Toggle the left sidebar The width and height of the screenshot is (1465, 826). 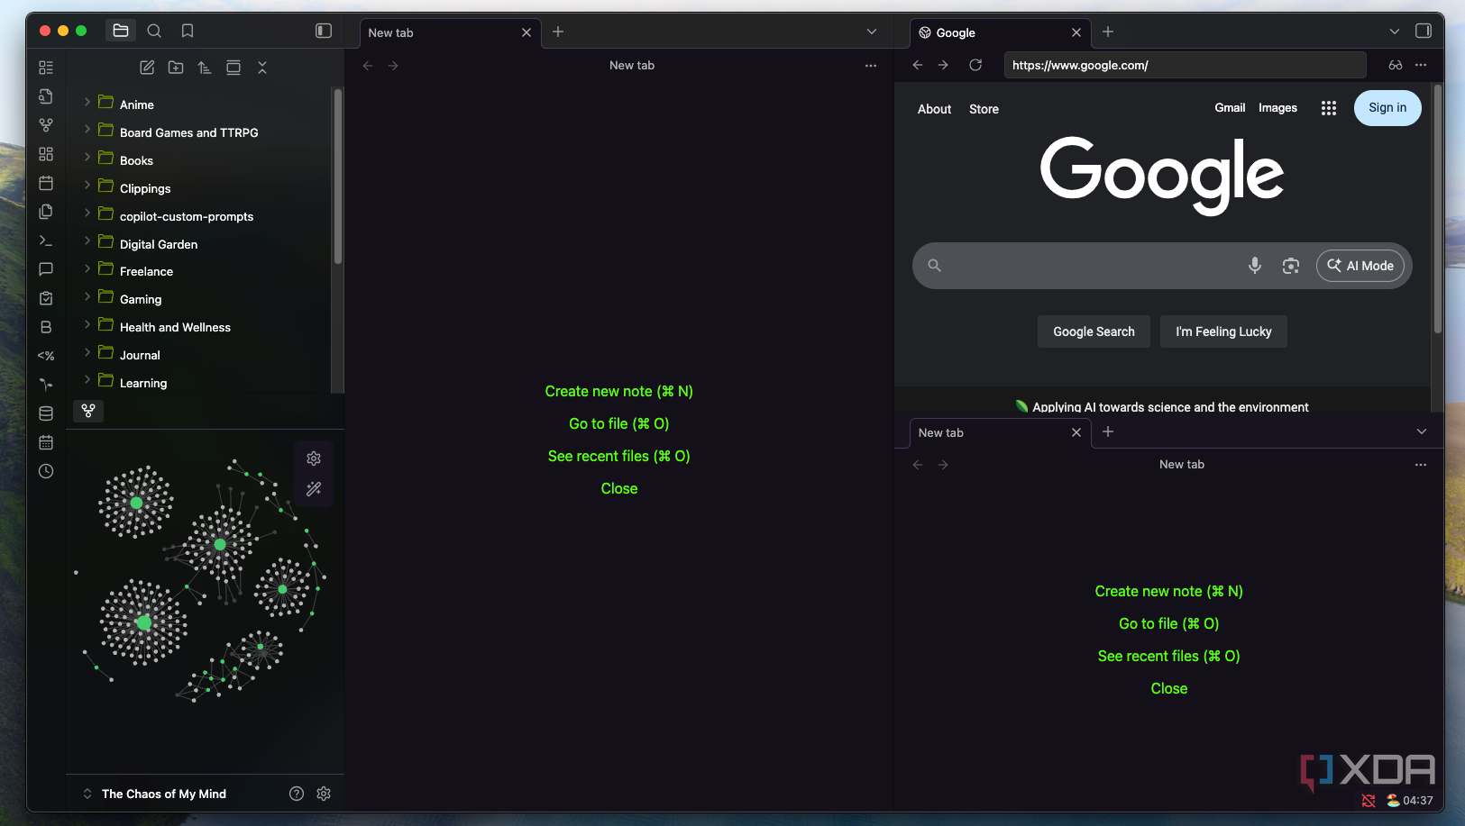pyautogui.click(x=324, y=31)
